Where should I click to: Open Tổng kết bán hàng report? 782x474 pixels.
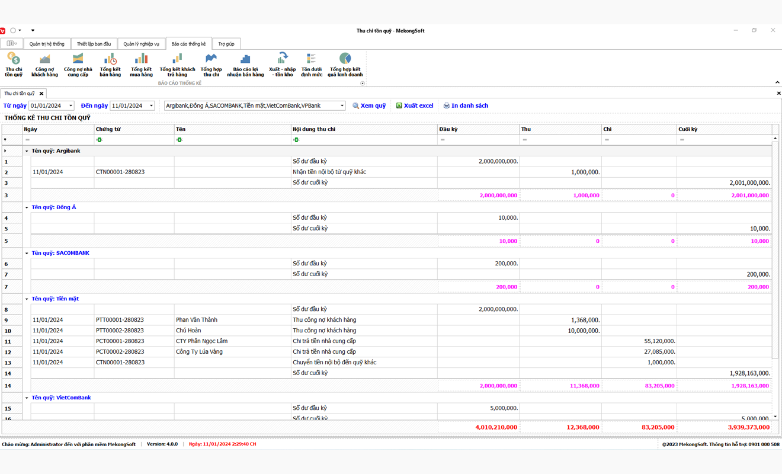(x=110, y=64)
